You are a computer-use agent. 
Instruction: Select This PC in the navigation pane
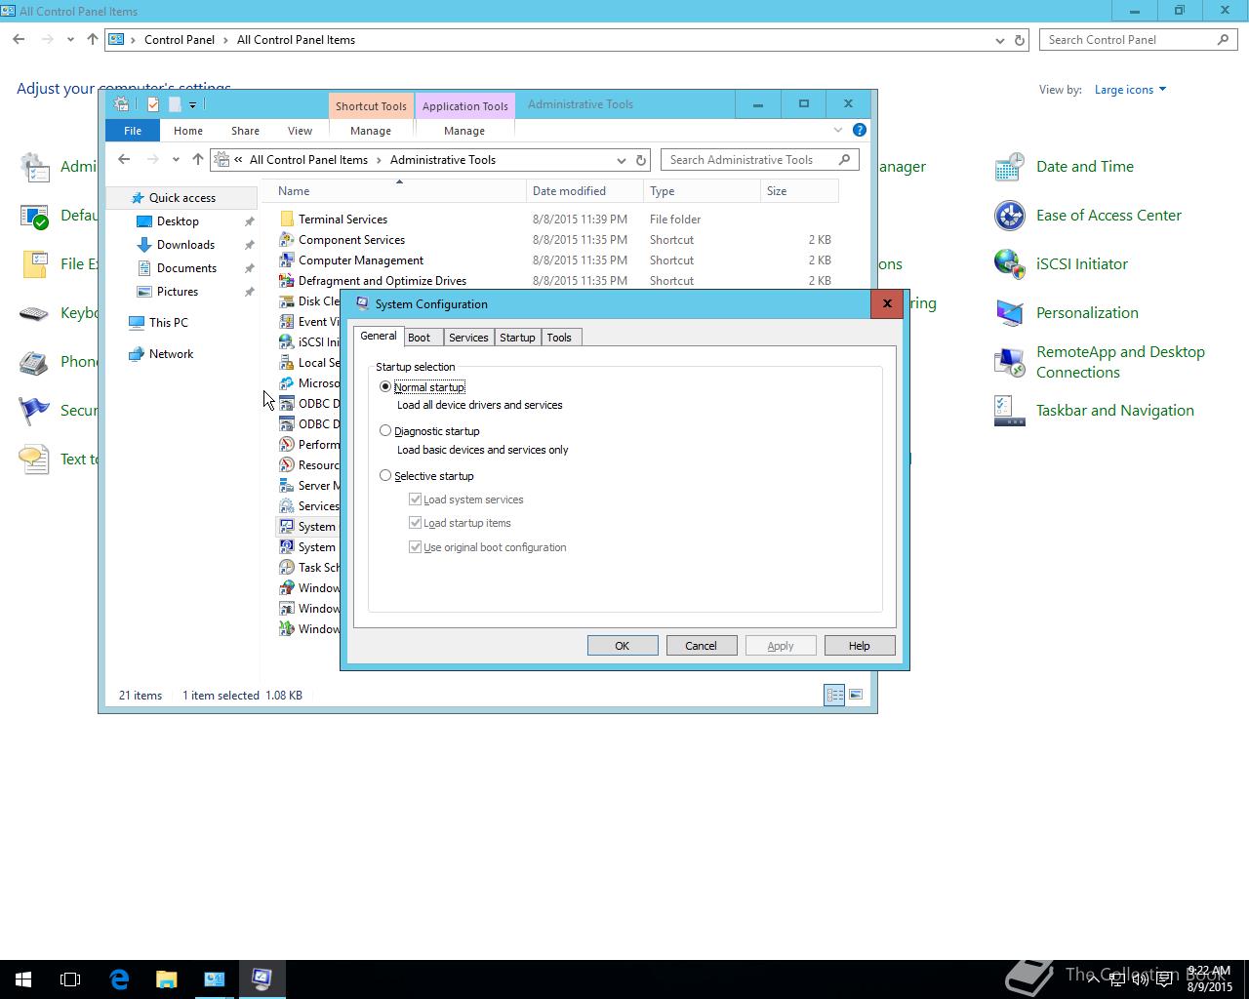pos(168,323)
